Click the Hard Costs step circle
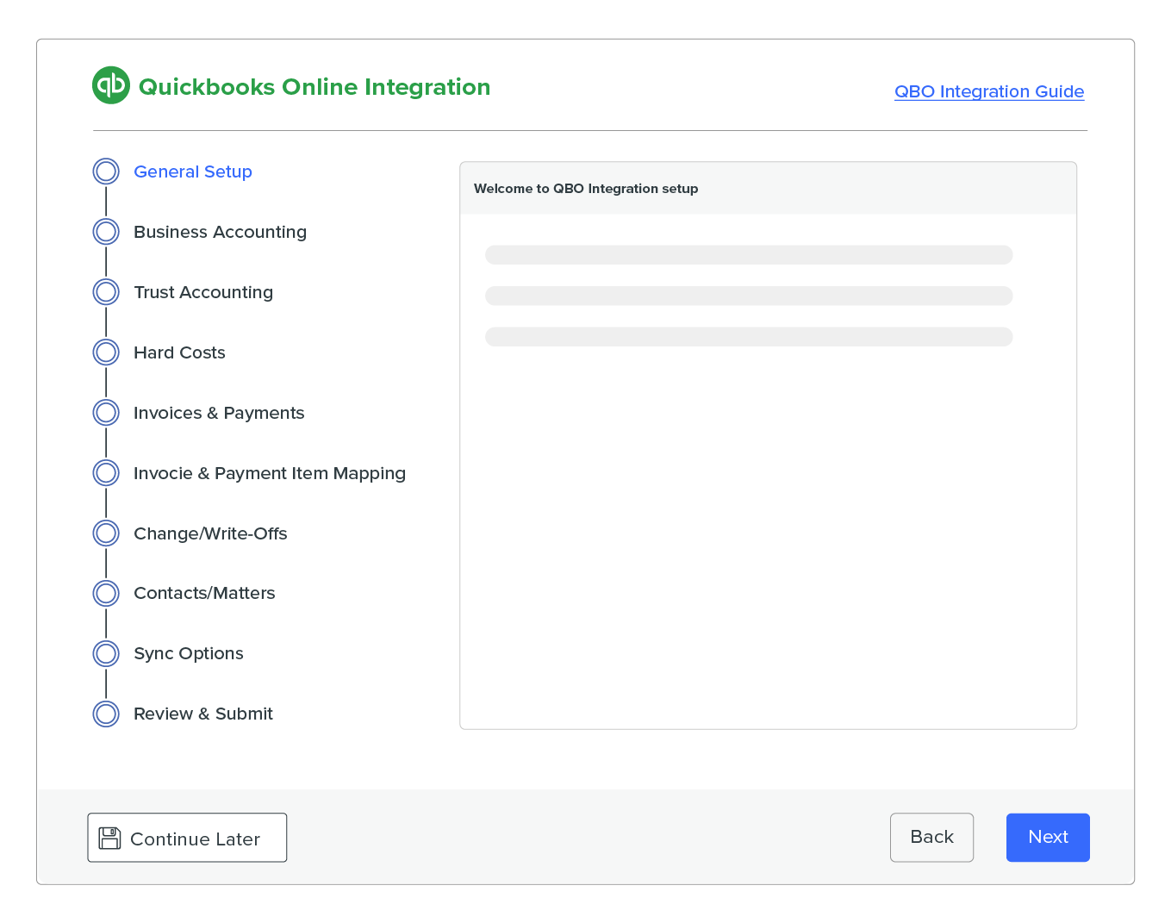The image size is (1171, 923). (105, 352)
